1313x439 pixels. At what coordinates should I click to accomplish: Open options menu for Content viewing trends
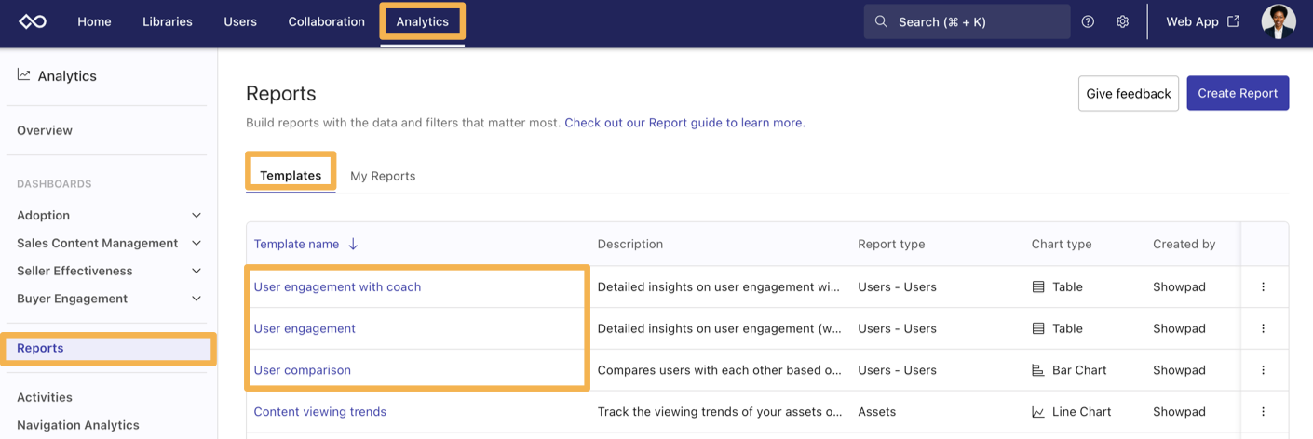click(1263, 412)
